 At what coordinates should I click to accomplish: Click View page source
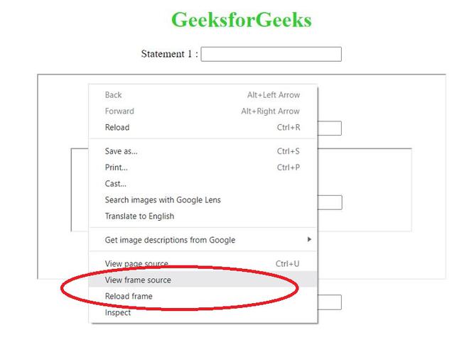tap(136, 264)
